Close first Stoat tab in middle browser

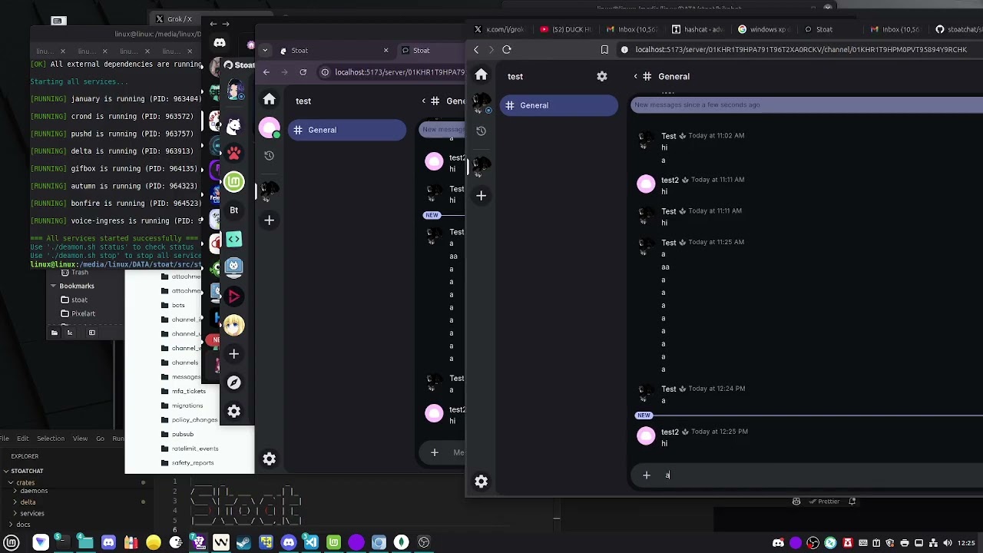tap(386, 51)
